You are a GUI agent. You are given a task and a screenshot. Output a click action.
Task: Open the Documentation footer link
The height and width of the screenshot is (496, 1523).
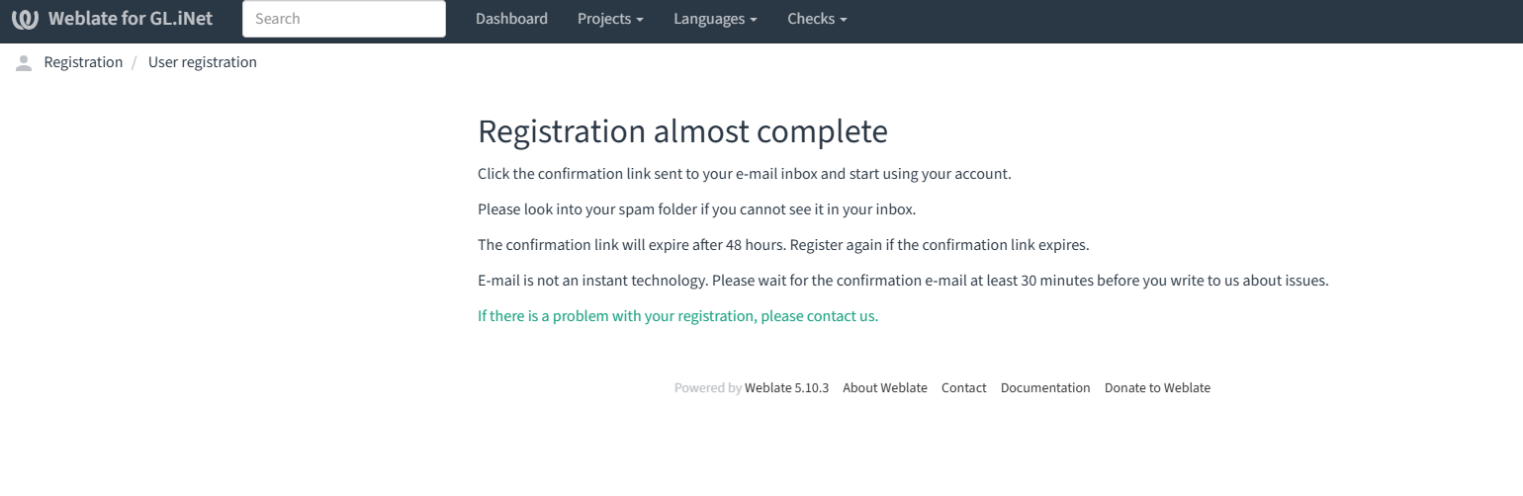(1045, 388)
